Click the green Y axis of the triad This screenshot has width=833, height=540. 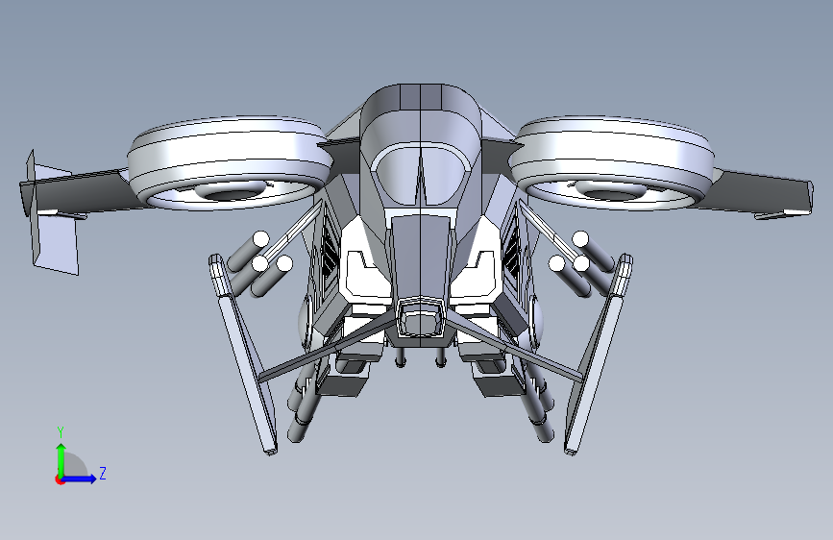(61, 459)
